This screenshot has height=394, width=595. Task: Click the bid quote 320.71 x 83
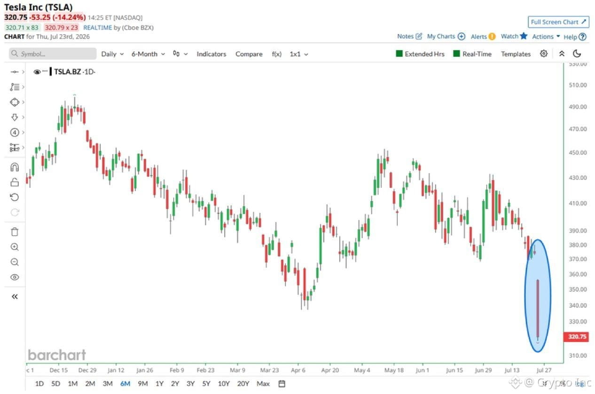(22, 28)
